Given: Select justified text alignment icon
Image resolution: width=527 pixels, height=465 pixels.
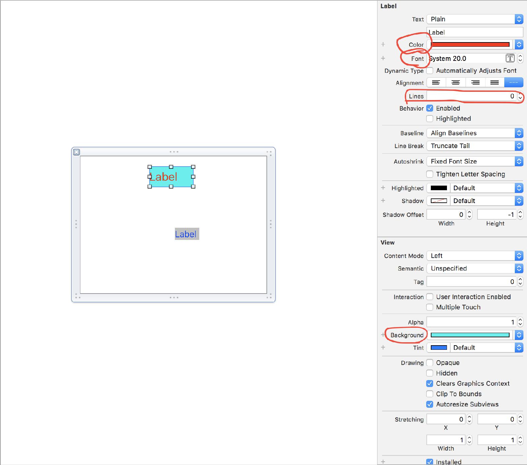Looking at the screenshot, I should point(494,83).
